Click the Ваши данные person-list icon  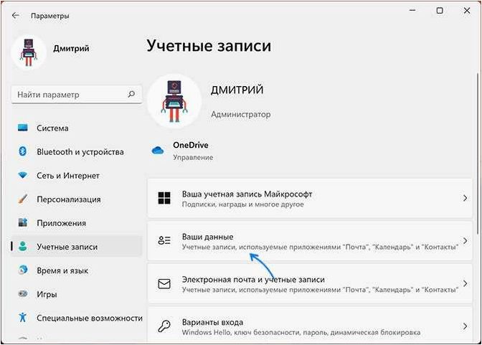(x=164, y=240)
